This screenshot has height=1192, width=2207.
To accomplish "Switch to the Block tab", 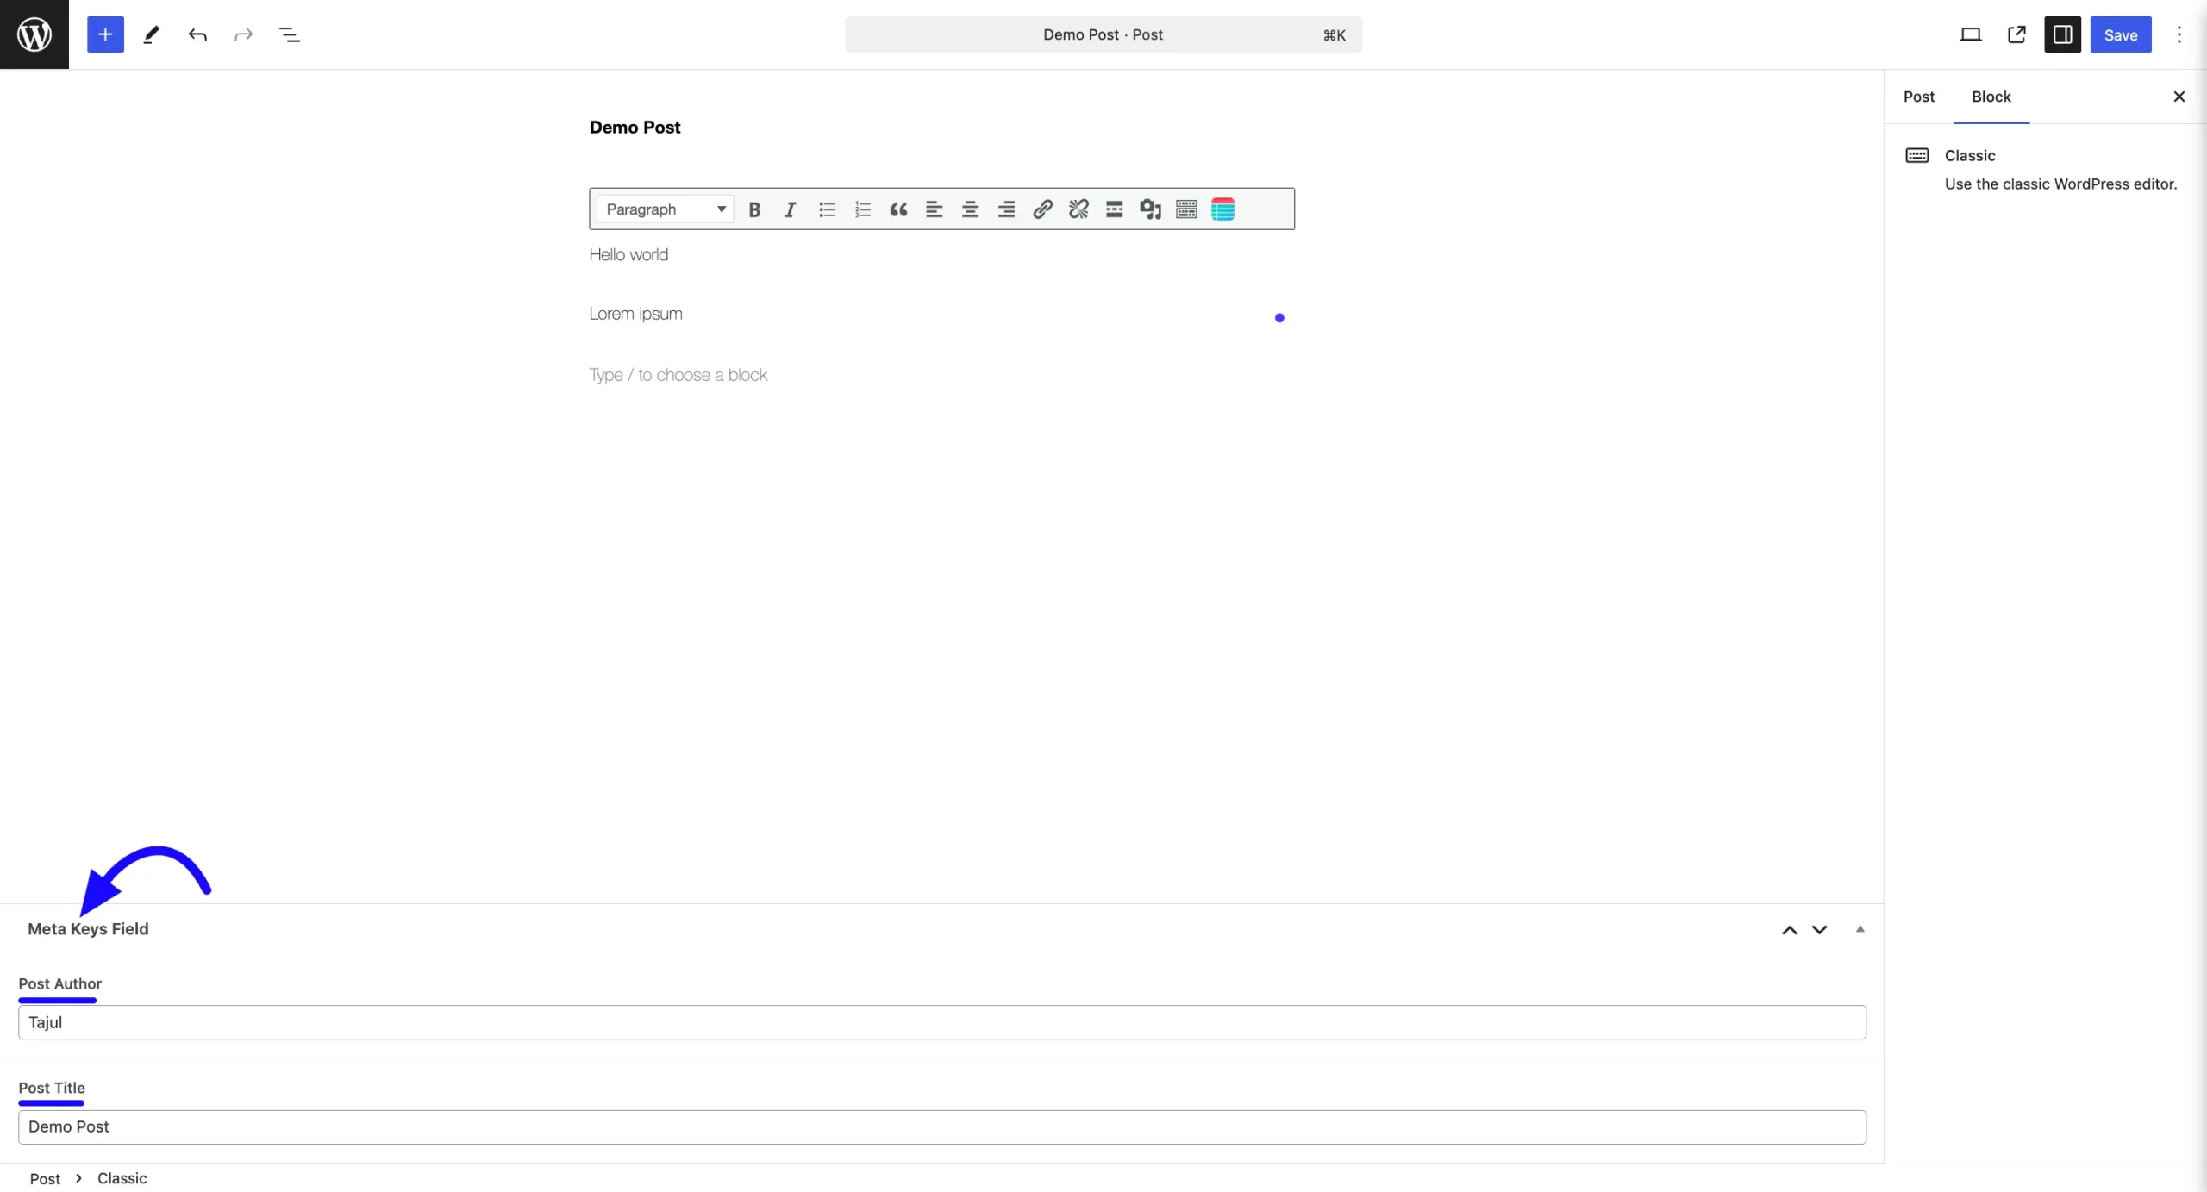I will pyautogui.click(x=1991, y=97).
